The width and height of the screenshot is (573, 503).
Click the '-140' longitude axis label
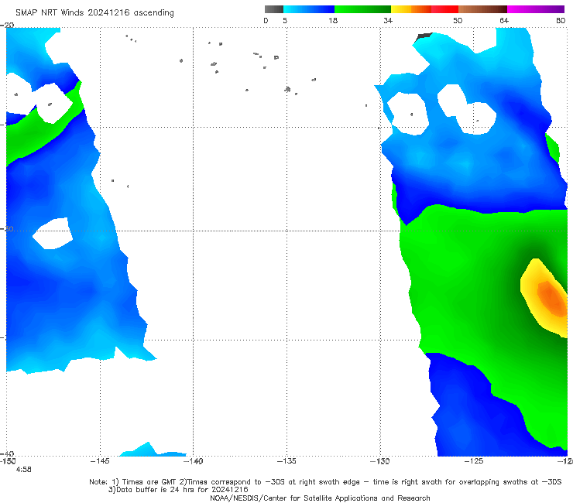pos(193,461)
